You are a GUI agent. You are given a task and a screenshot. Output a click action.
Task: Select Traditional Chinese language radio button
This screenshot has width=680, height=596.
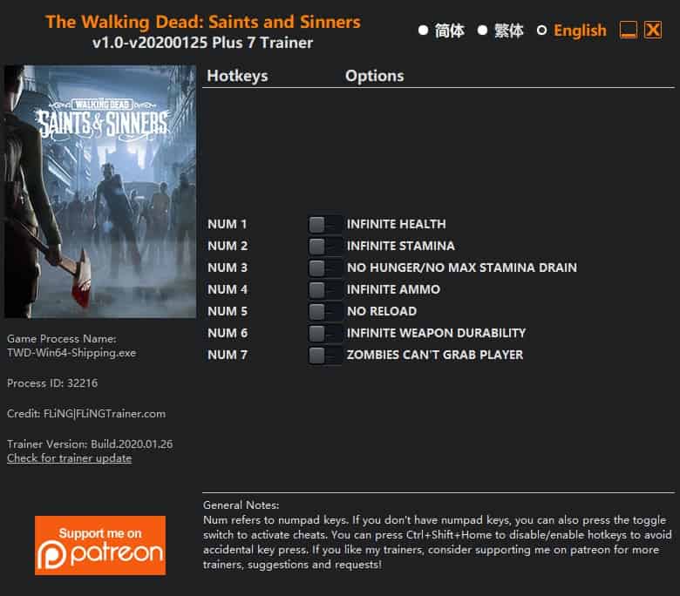point(482,30)
